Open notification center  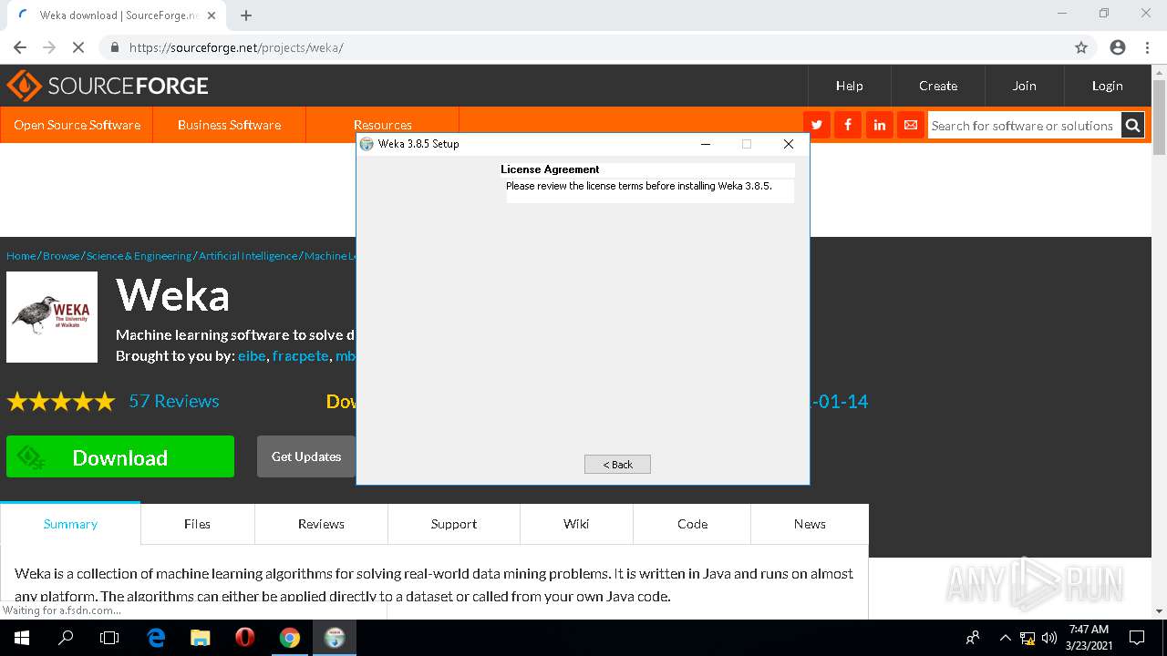(x=1137, y=638)
